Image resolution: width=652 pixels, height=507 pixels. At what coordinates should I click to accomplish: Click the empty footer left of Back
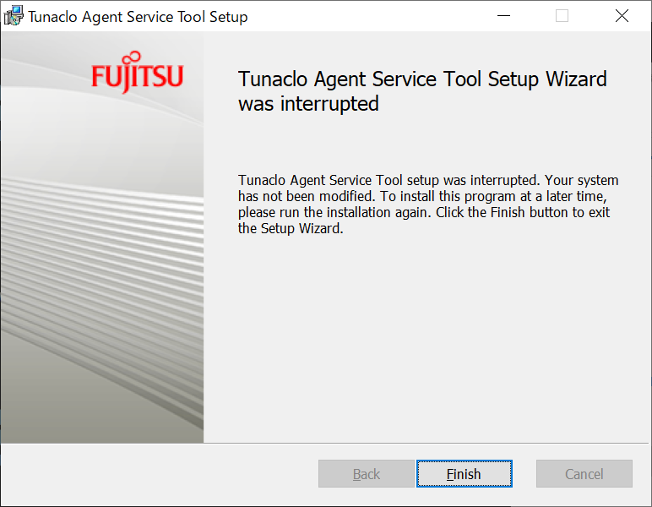pos(158,473)
